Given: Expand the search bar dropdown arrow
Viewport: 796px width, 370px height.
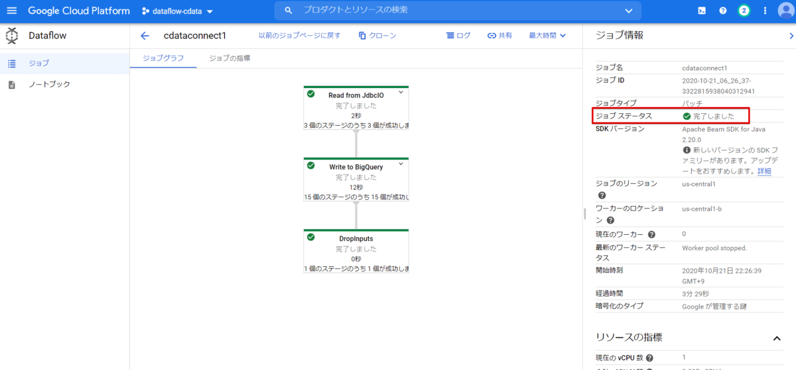Looking at the screenshot, I should pos(629,11).
